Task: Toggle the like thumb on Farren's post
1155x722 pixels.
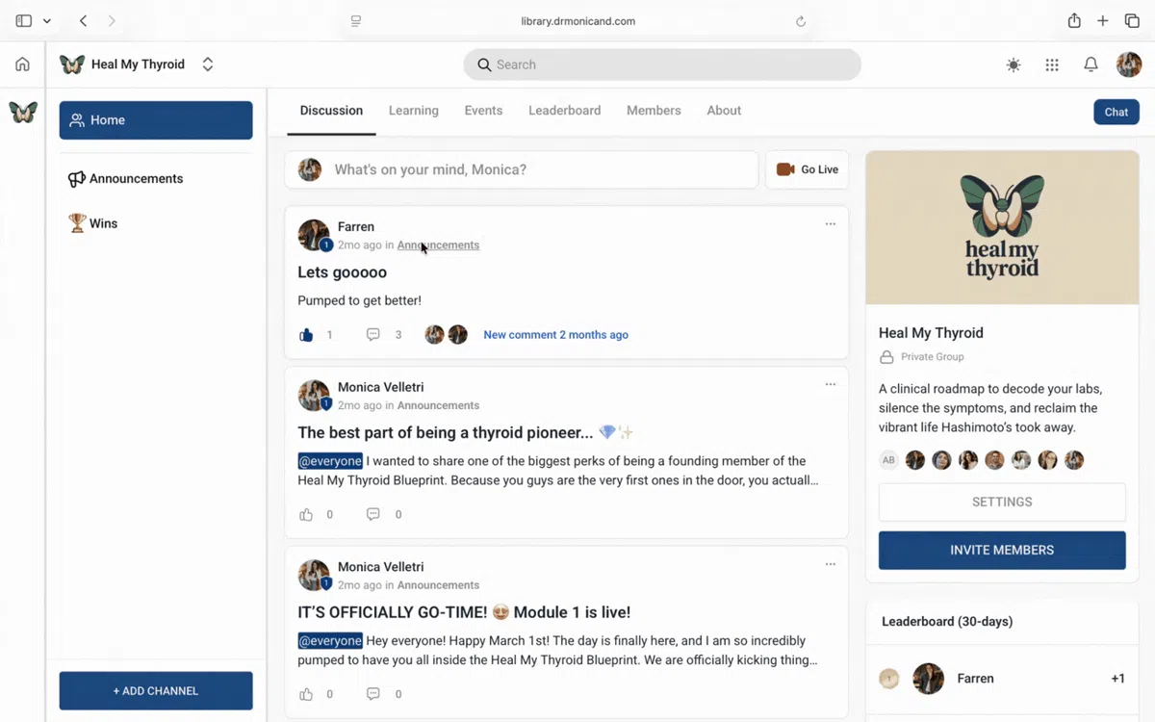Action: tap(306, 335)
